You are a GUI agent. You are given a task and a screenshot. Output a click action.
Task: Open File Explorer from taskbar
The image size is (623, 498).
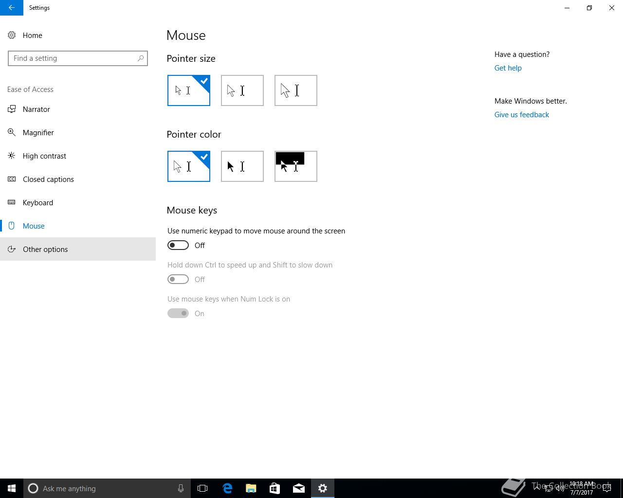coord(251,488)
